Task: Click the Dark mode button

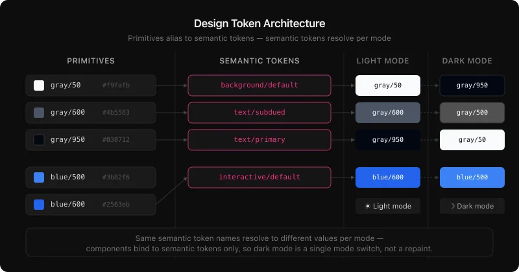Action: pos(472,206)
